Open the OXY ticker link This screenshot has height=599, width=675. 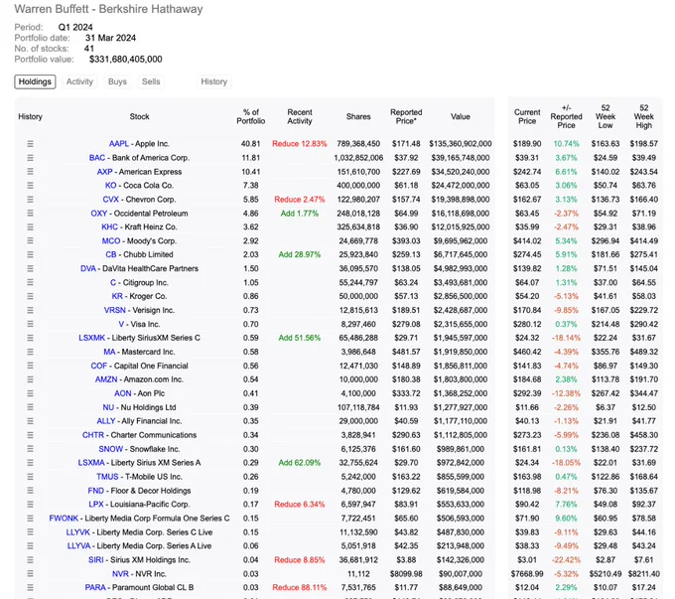pos(99,214)
